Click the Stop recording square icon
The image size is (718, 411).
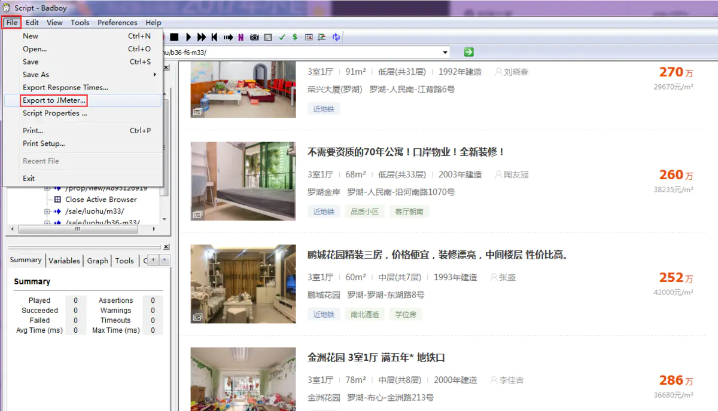click(174, 37)
